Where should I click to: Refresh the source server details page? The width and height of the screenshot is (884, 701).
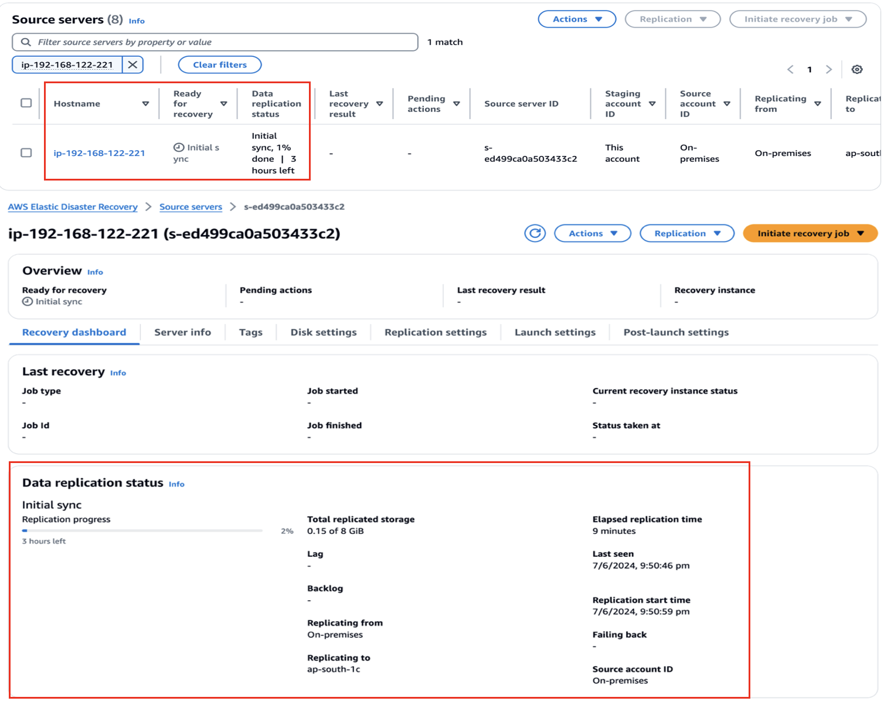(535, 233)
